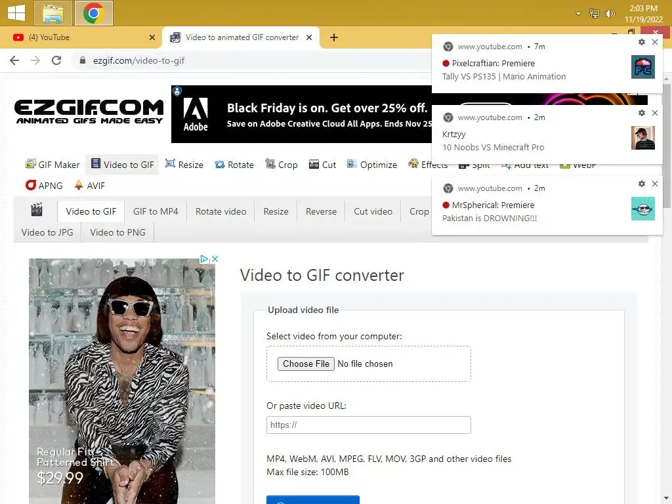Click the film strip Video to GIF icon
This screenshot has width=672, height=504.
point(96,163)
